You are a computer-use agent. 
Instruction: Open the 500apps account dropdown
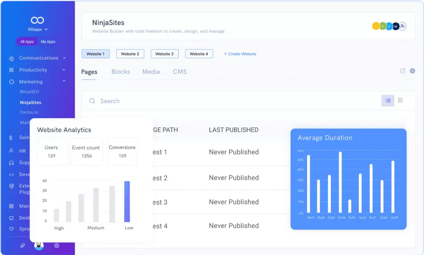38,30
